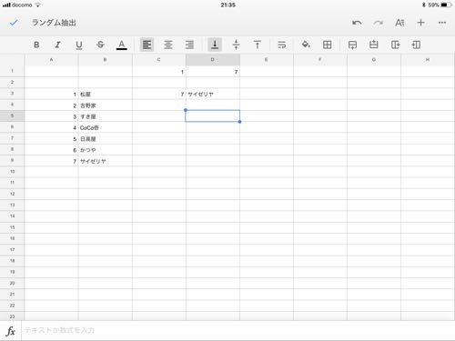Open the fill color bucket

coord(306,45)
